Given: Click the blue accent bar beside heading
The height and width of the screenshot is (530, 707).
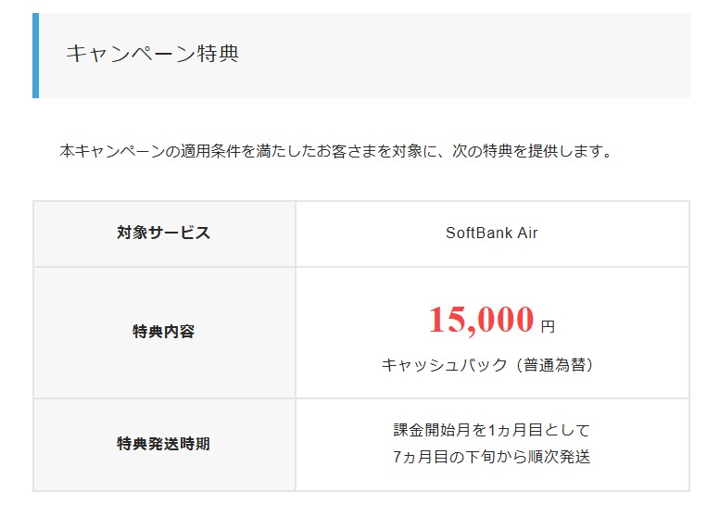Looking at the screenshot, I should [35, 56].
